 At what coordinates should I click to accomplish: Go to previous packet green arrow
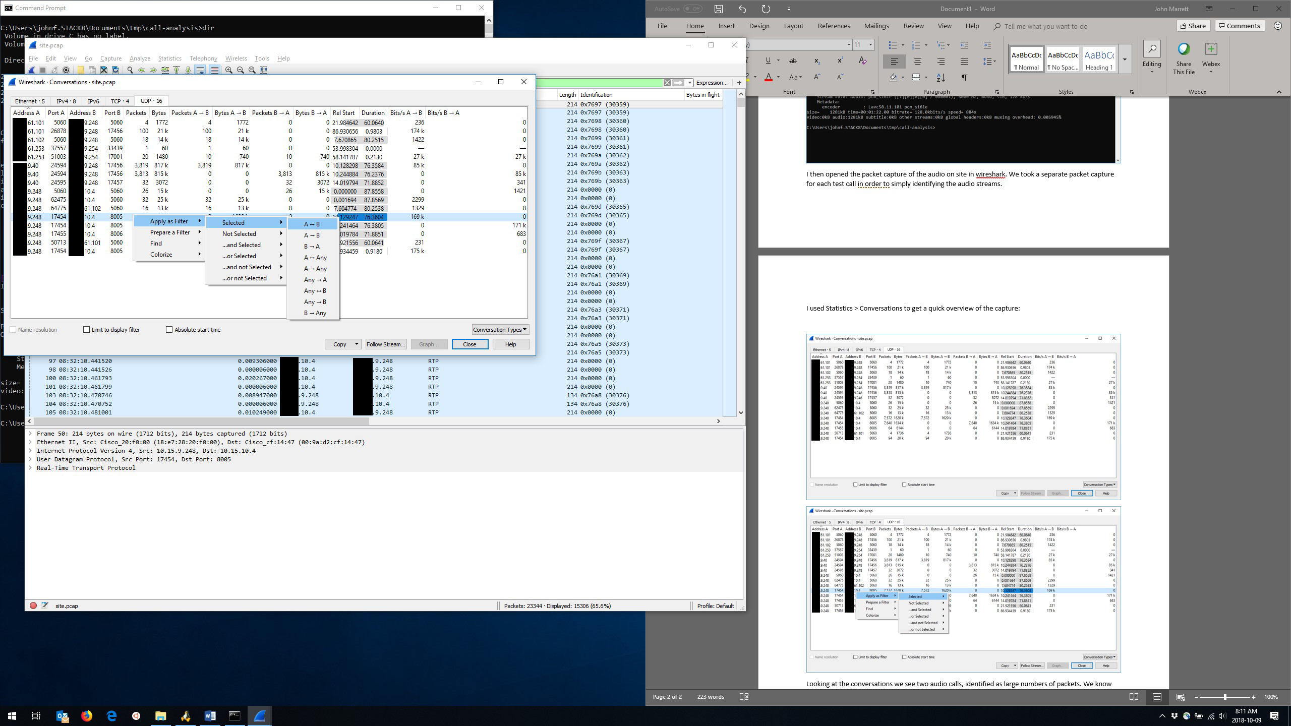tap(142, 70)
